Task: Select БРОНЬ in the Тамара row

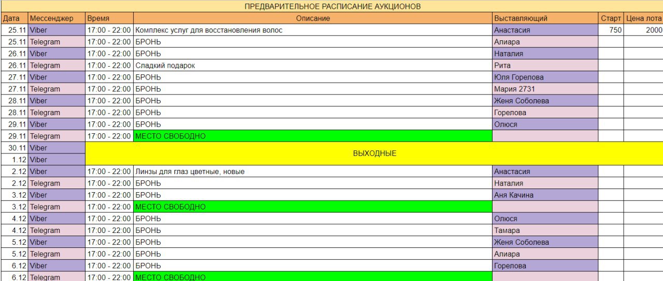Action: (313, 230)
